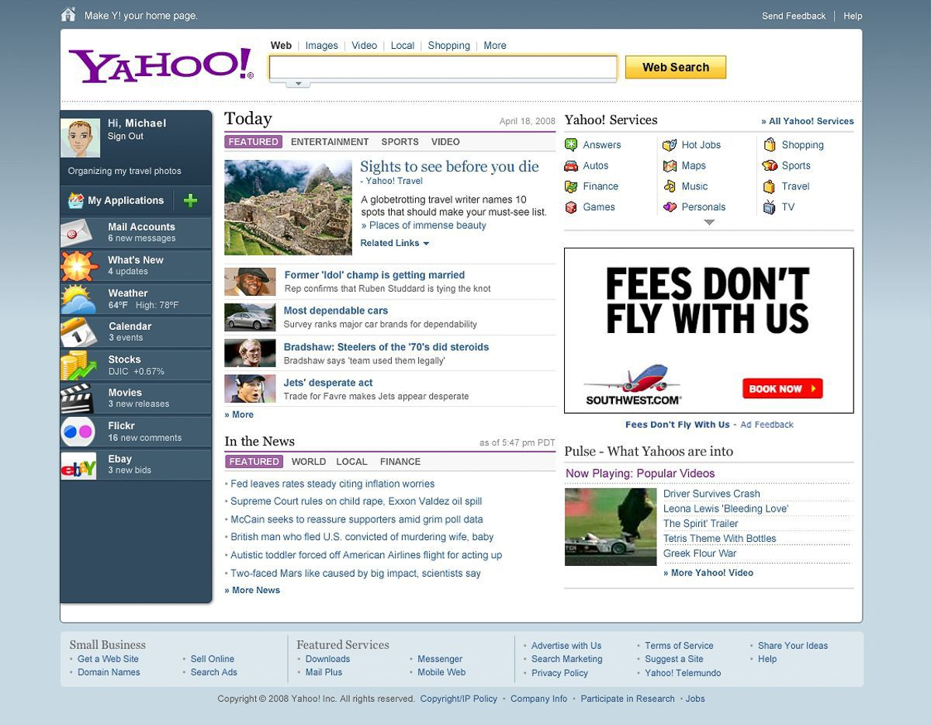
Task: Click the Hot Jobs icon
Action: (x=670, y=144)
